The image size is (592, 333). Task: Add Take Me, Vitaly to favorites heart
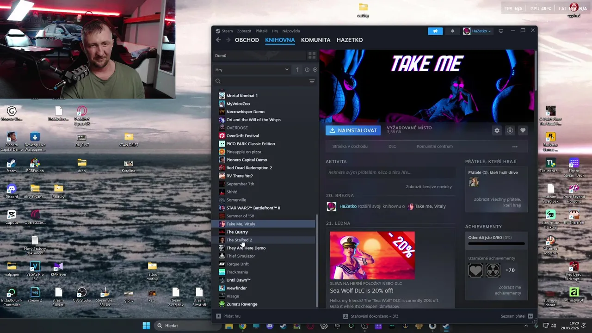pyautogui.click(x=523, y=130)
